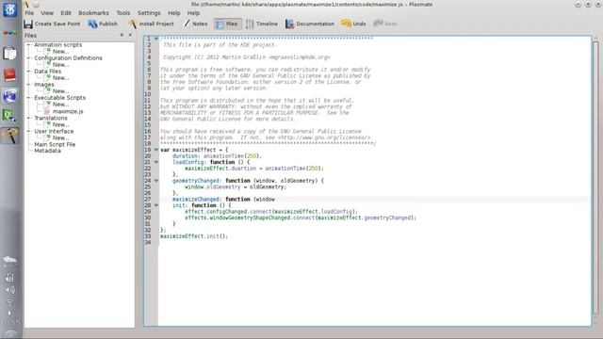Click New... under User Interface
Screen dimensions: 603x339
coord(60,137)
